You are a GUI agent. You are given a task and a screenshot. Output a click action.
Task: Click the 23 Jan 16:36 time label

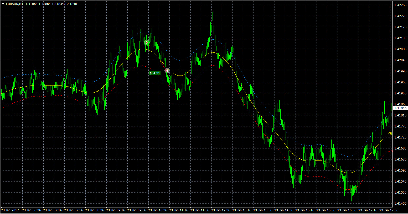point(347,210)
